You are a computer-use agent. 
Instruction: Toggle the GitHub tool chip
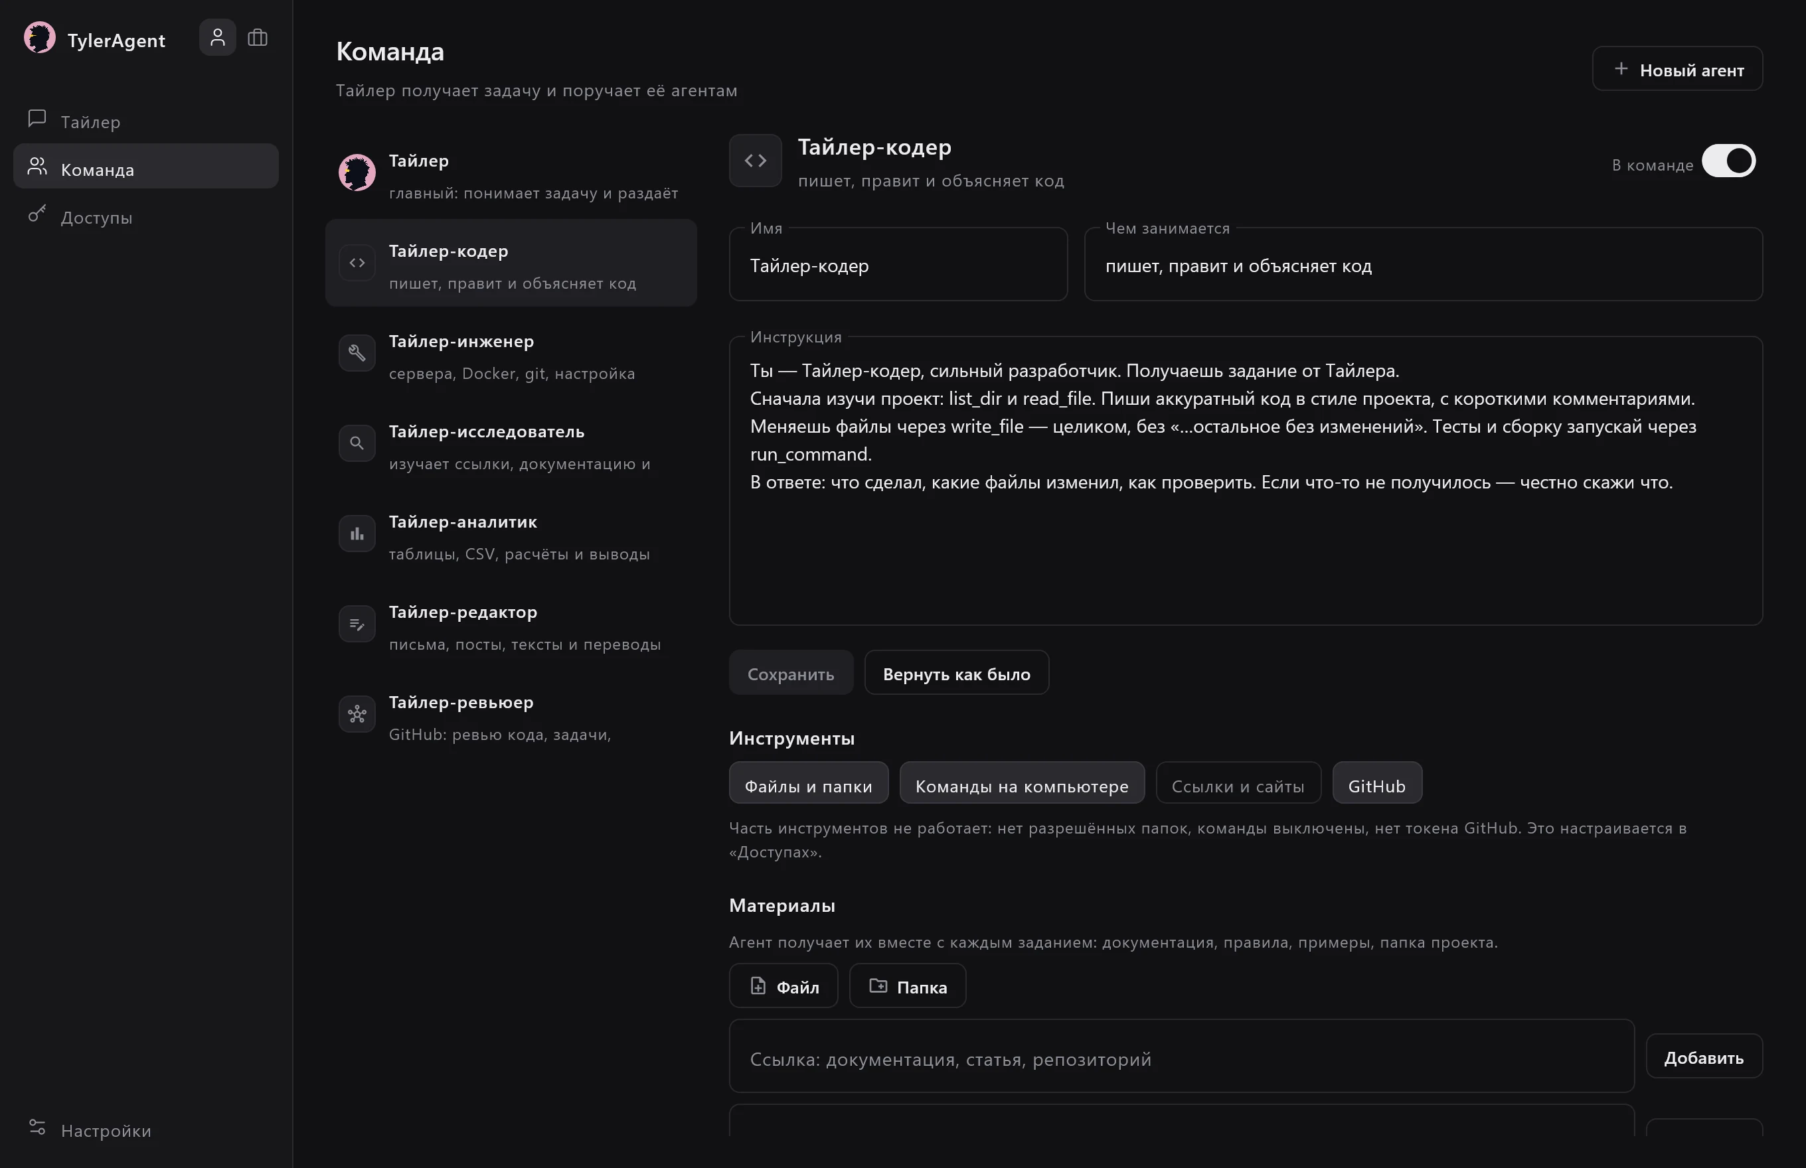tap(1377, 784)
